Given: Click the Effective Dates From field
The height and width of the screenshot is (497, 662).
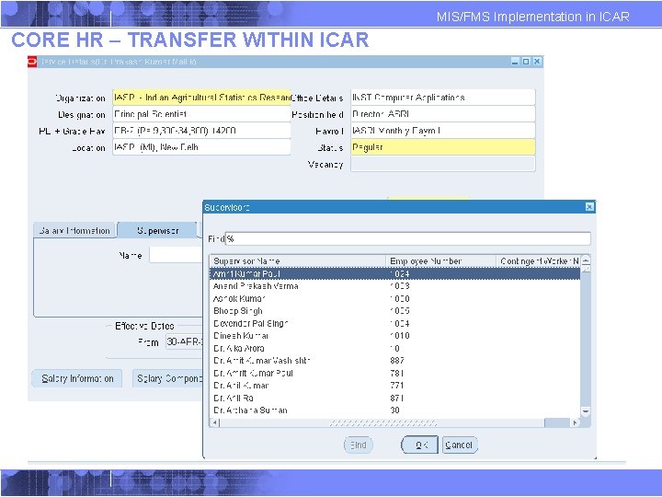Looking at the screenshot, I should coord(184,341).
